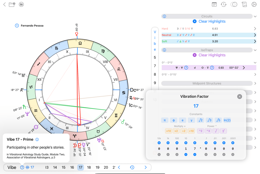The image size is (260, 174).
Task: Collapse the IsoTraps section
Action: (x=255, y=50)
